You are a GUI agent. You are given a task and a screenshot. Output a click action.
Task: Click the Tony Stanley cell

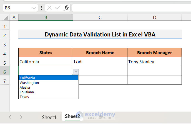point(154,62)
